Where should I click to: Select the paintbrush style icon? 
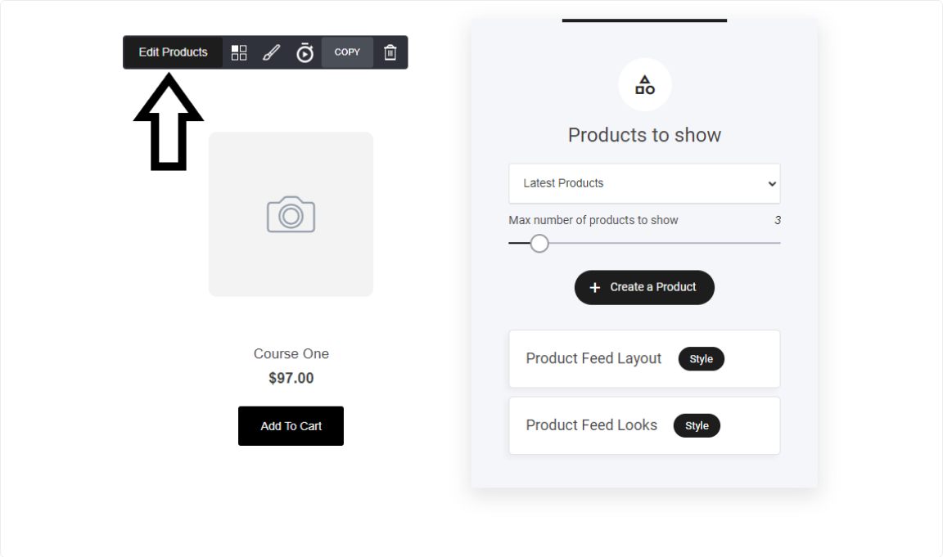click(271, 53)
